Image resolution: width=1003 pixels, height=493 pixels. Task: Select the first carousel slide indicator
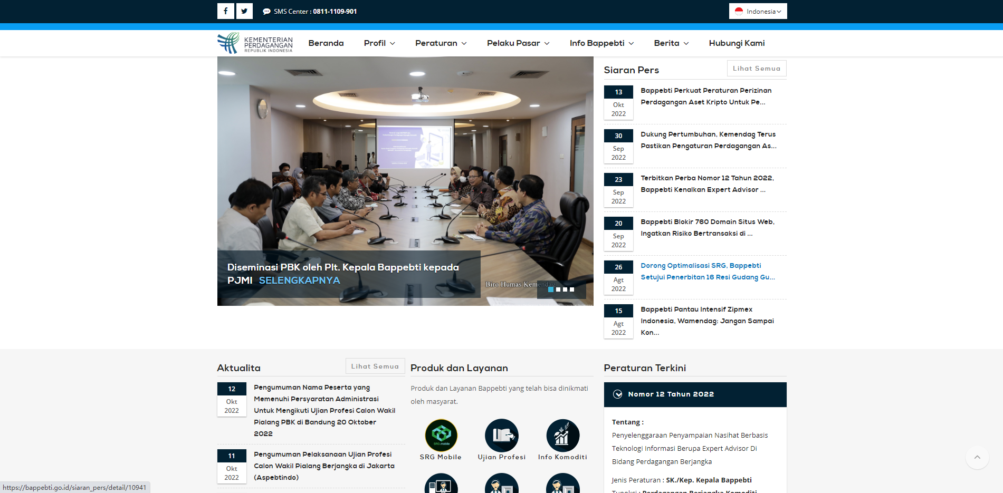[551, 289]
